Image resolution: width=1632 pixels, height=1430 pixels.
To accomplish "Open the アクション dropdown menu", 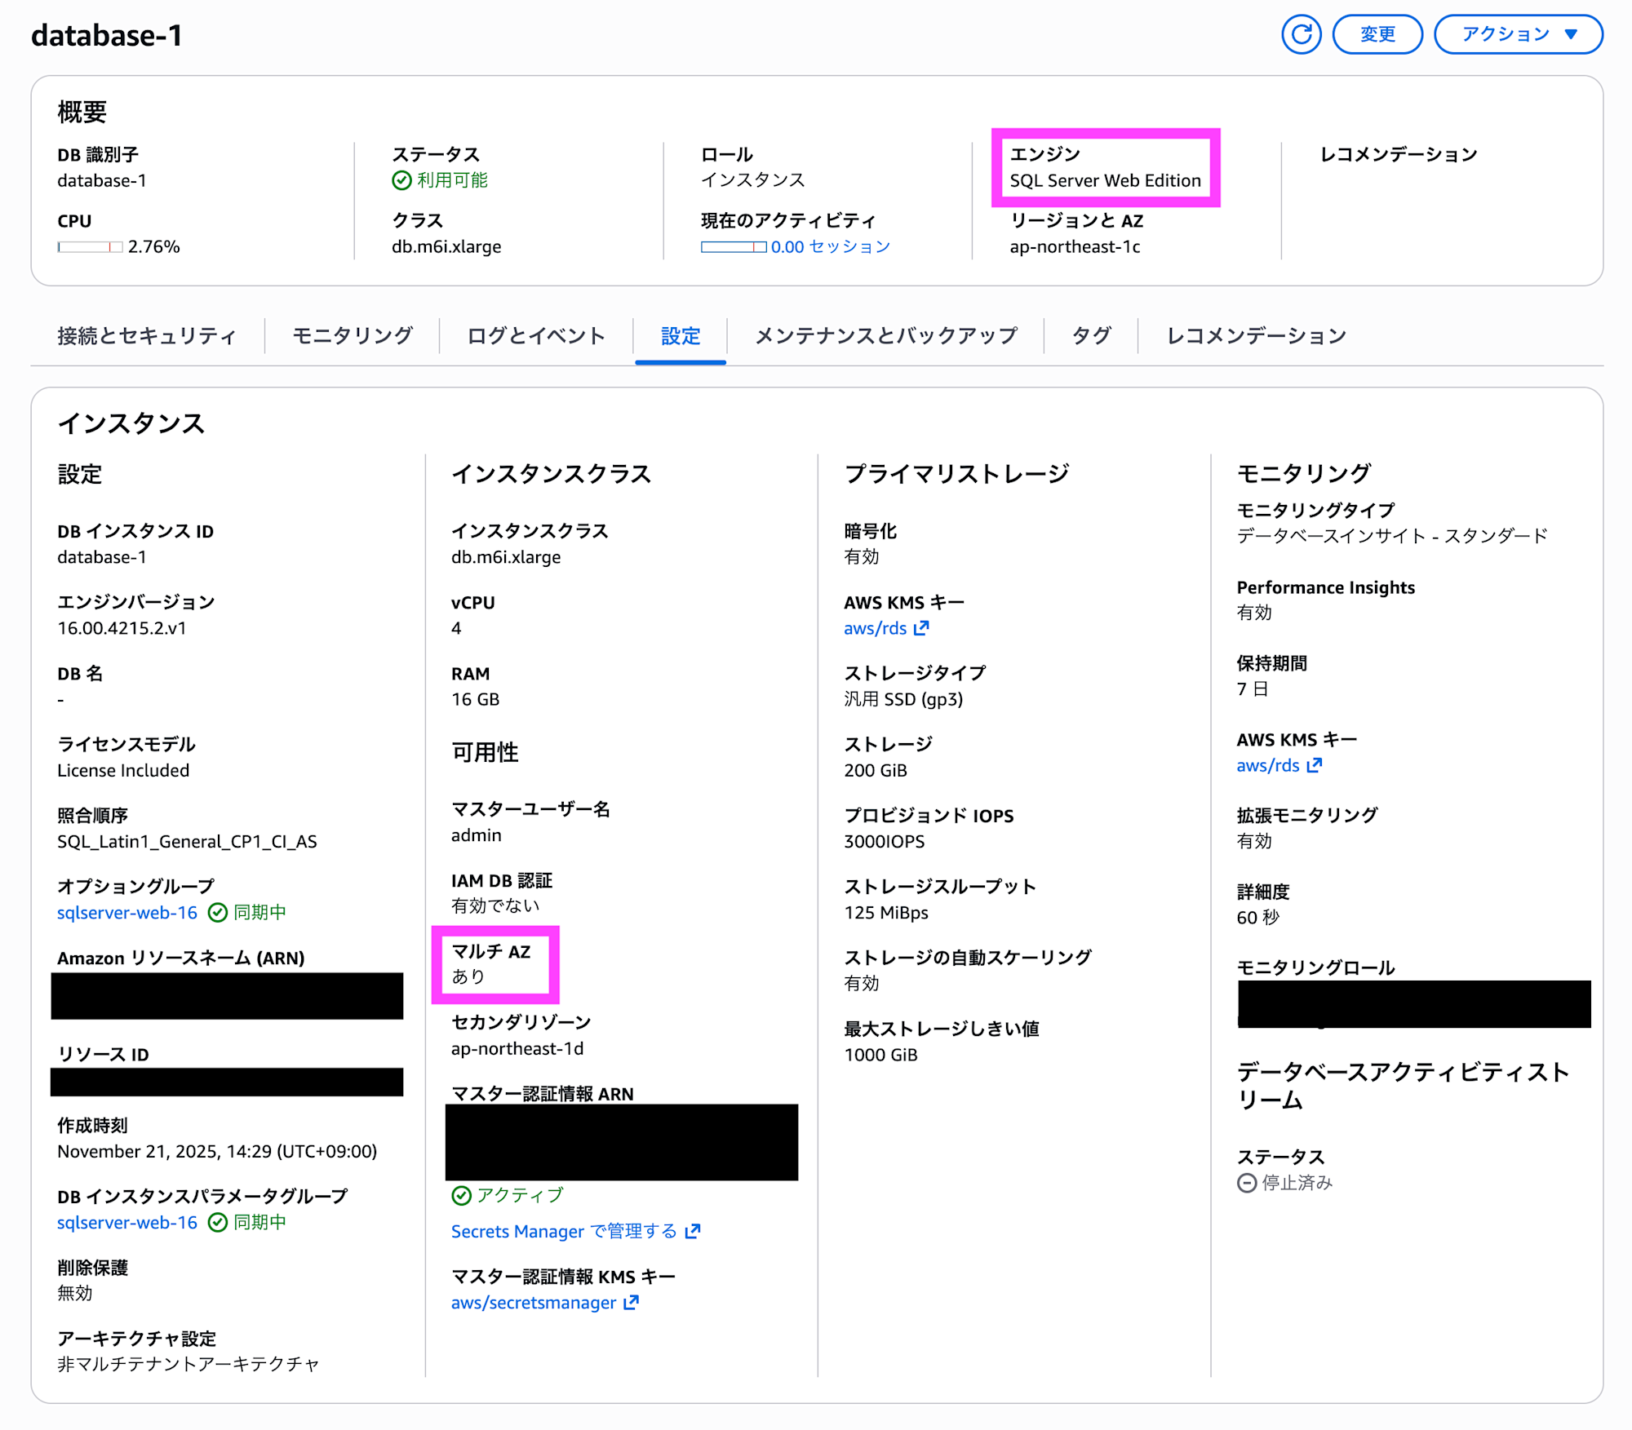I will (1518, 34).
